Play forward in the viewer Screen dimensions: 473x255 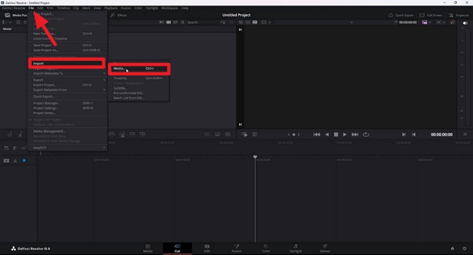345,135
